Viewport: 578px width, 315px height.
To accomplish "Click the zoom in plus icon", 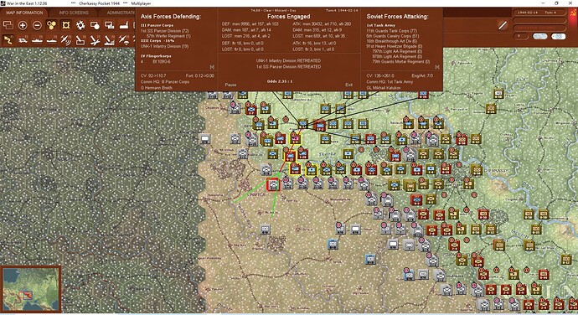I will (x=23, y=25).
